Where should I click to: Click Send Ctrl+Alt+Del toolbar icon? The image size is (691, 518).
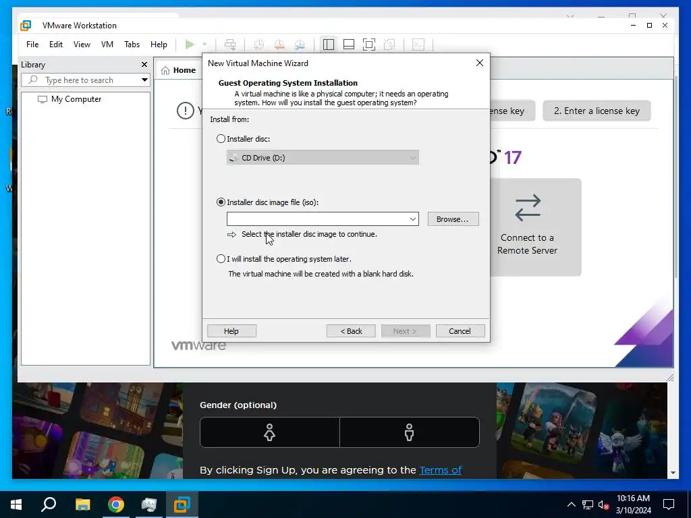[x=230, y=45]
